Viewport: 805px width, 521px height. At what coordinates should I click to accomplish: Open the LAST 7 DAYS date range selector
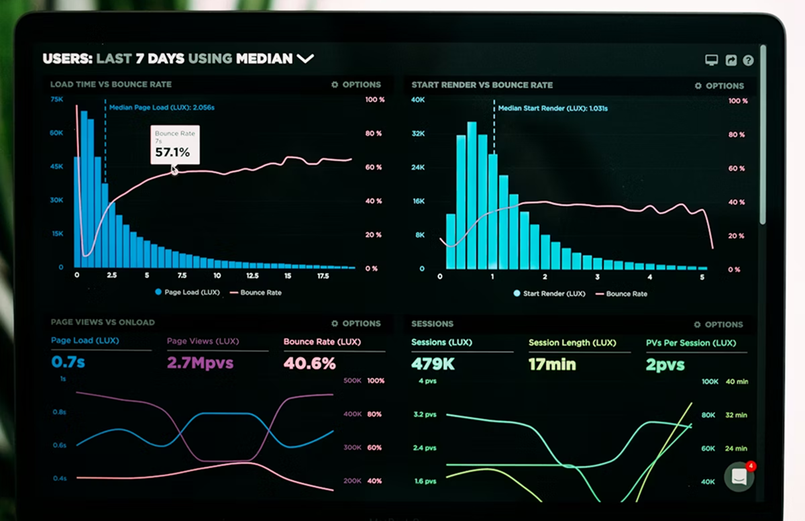tap(140, 58)
